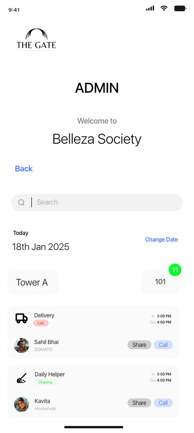Open Kavita's profile photo

pos(22,404)
